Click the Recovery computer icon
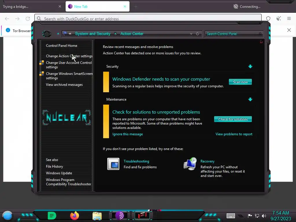 [190, 164]
